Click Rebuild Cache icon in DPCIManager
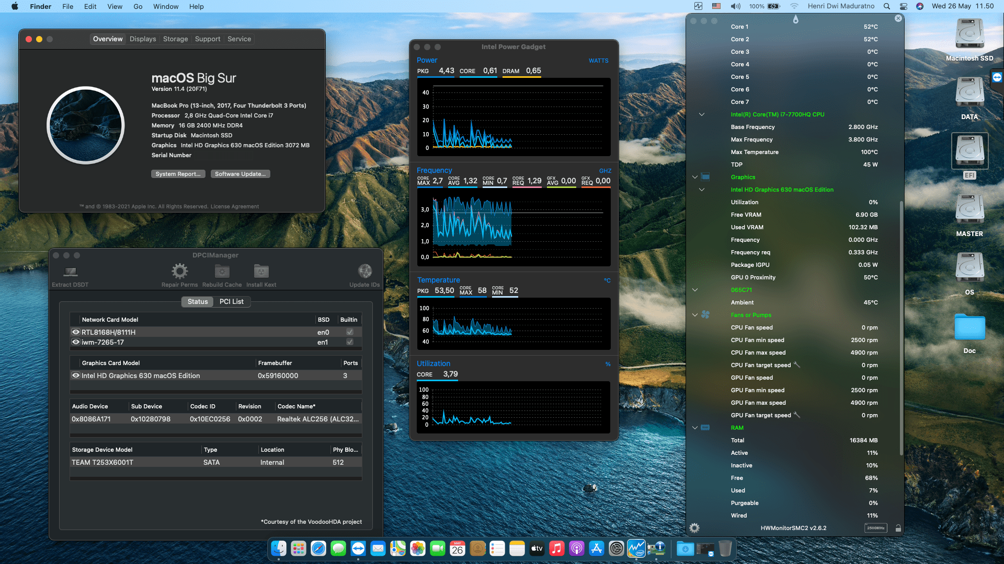Image resolution: width=1004 pixels, height=564 pixels. point(222,271)
